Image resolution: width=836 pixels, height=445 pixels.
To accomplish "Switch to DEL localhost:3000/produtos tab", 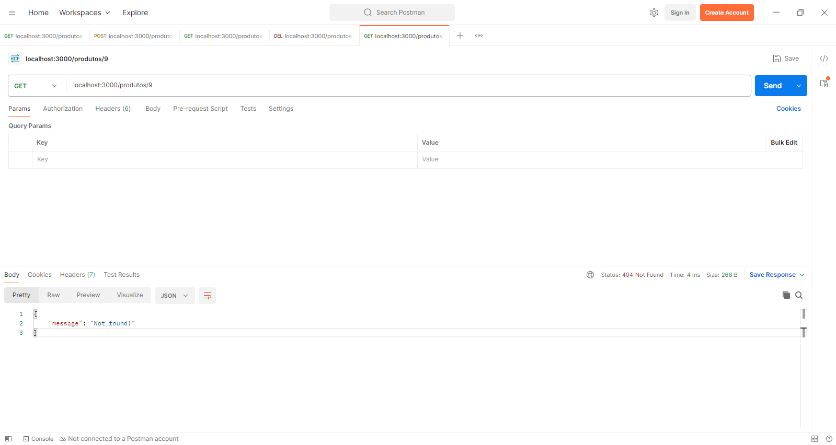I will (314, 36).
